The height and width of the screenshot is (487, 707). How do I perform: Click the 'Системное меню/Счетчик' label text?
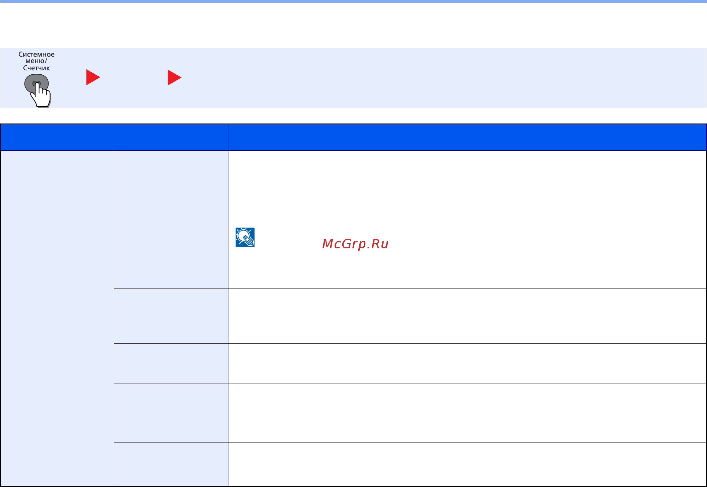tap(37, 61)
